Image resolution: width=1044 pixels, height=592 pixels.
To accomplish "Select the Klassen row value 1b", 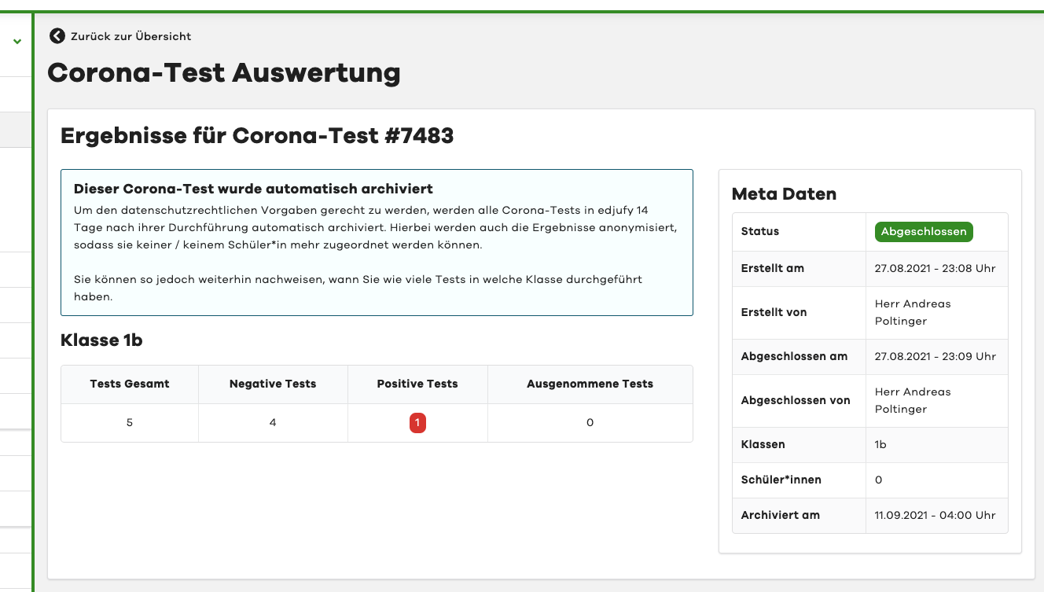I will pyautogui.click(x=878, y=444).
